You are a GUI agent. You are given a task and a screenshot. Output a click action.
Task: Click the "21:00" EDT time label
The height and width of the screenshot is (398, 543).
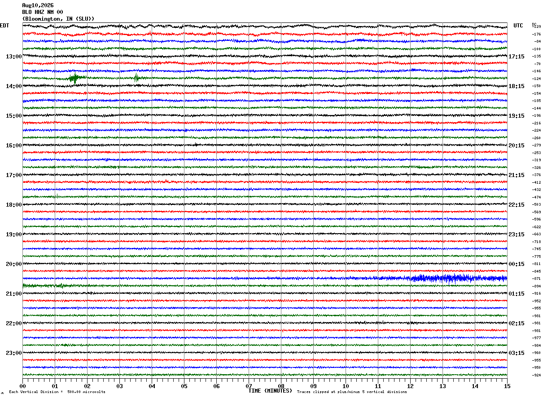(x=13, y=294)
